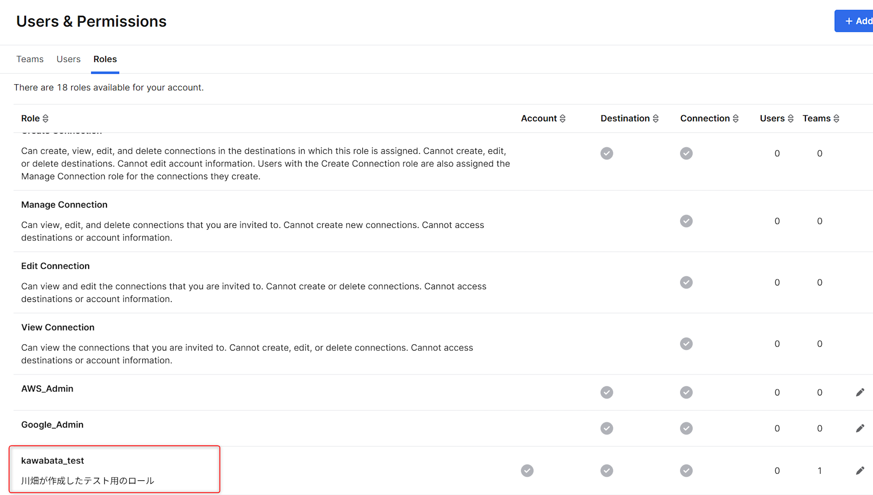
Task: Click the kawabata_test Destination checkmark
Action: point(606,471)
